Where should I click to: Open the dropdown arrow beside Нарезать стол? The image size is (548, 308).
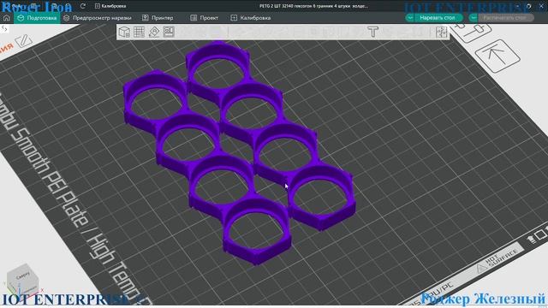tap(410, 17)
